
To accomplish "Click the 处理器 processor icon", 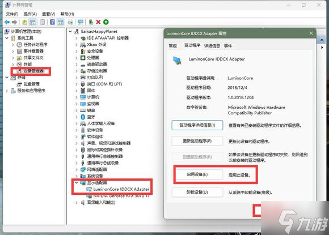I will (83, 58).
